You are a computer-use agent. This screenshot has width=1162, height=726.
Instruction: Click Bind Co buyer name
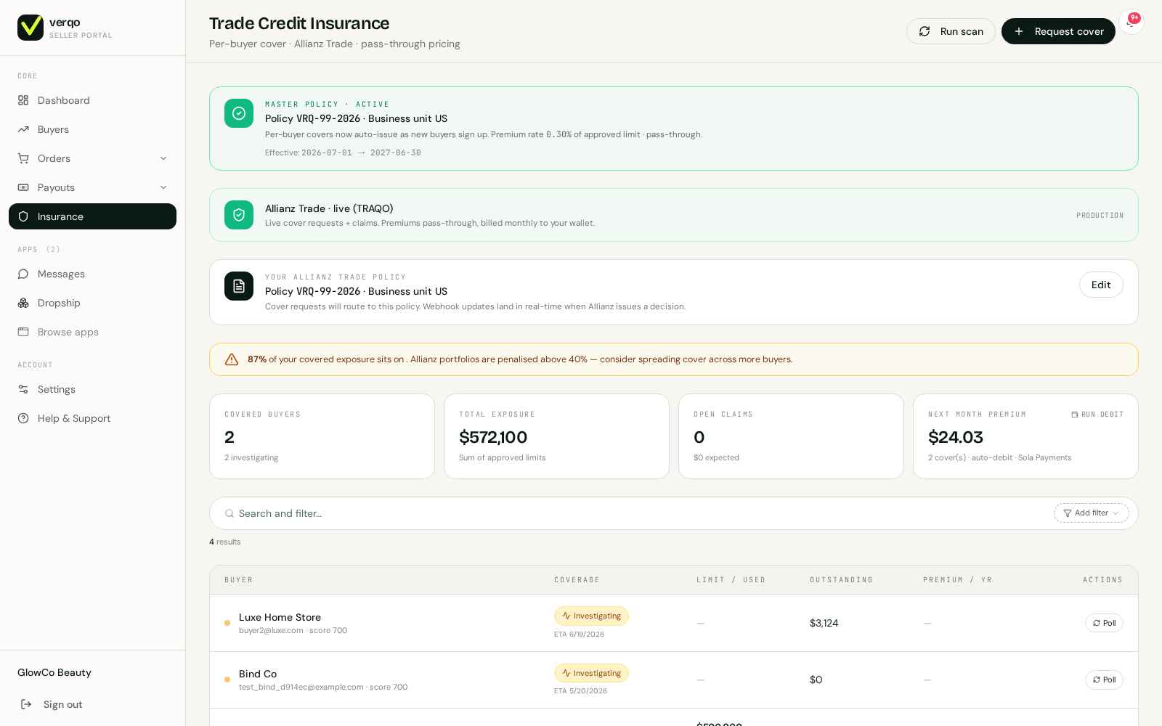pyautogui.click(x=258, y=674)
